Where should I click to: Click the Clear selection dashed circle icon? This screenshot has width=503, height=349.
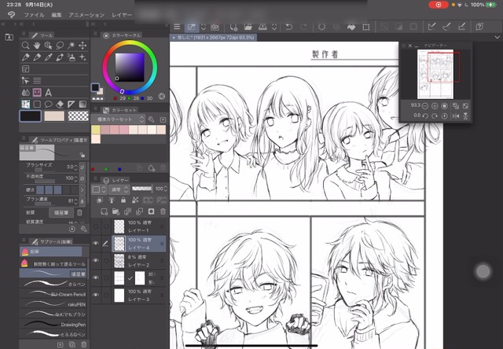321,27
